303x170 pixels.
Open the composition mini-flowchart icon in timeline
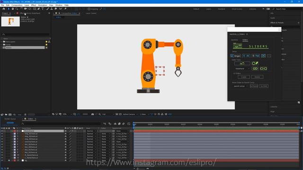tap(105, 124)
